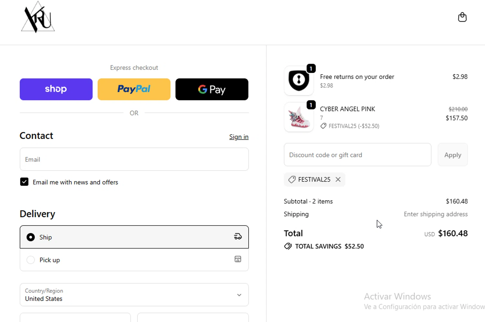Click the FESTIVAL25 (-$52.50) line text

(x=354, y=126)
